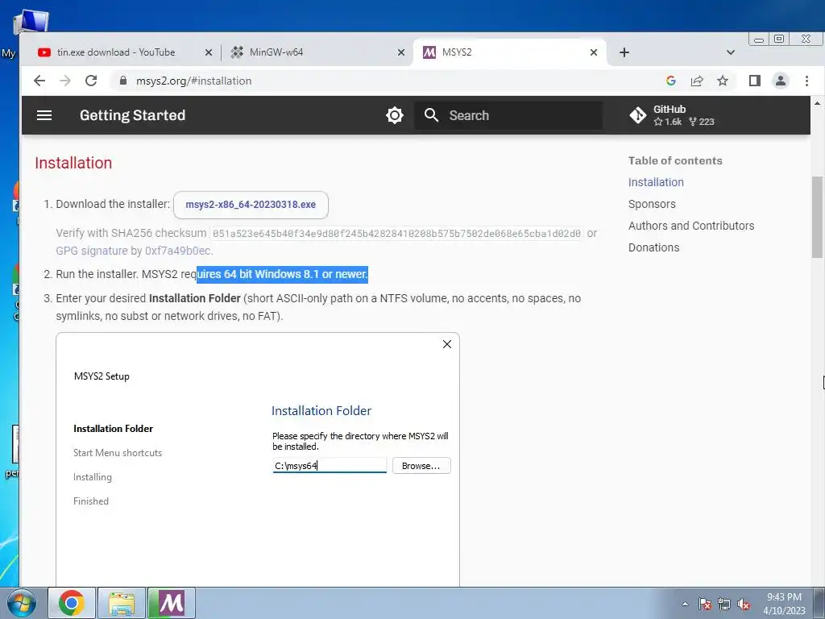Viewport: 825px width, 619px height.
Task: Open the Chrome side panel
Action: 754,81
